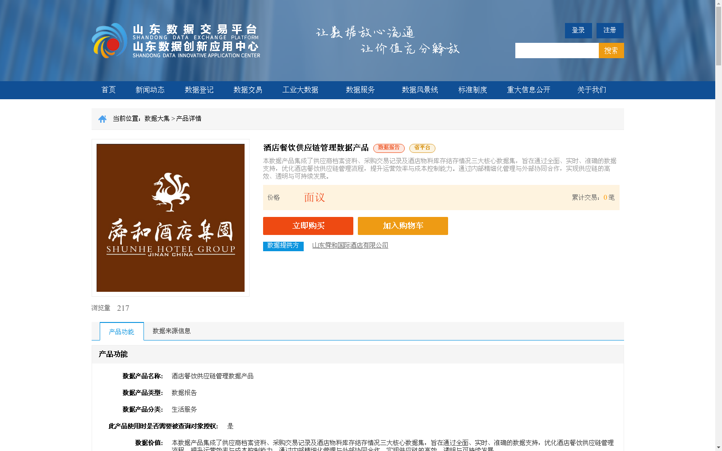Open 山东舜和国际酒店有限公司 provider link
Screen dimensions: 722x451
coord(350,245)
